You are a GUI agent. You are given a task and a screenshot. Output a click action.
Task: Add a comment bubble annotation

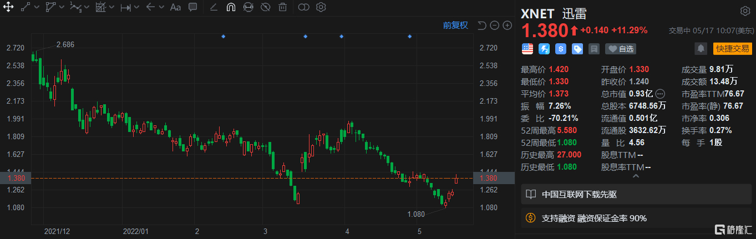click(x=192, y=7)
